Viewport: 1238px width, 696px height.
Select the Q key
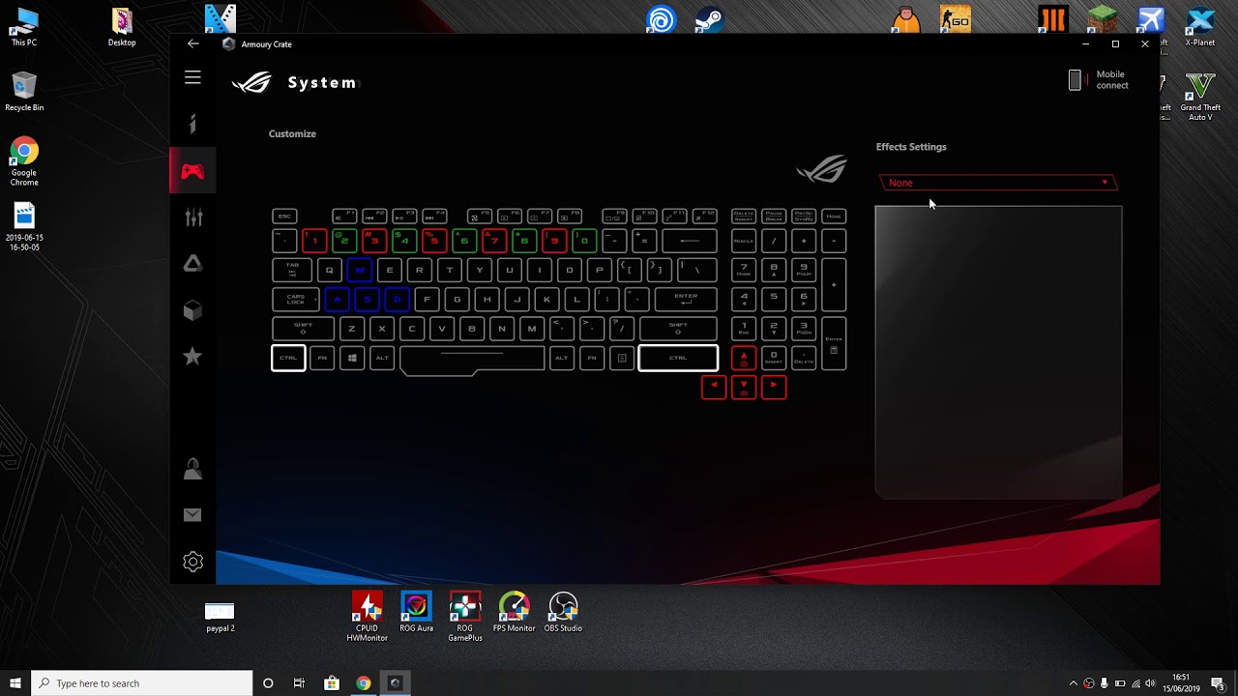click(x=329, y=270)
